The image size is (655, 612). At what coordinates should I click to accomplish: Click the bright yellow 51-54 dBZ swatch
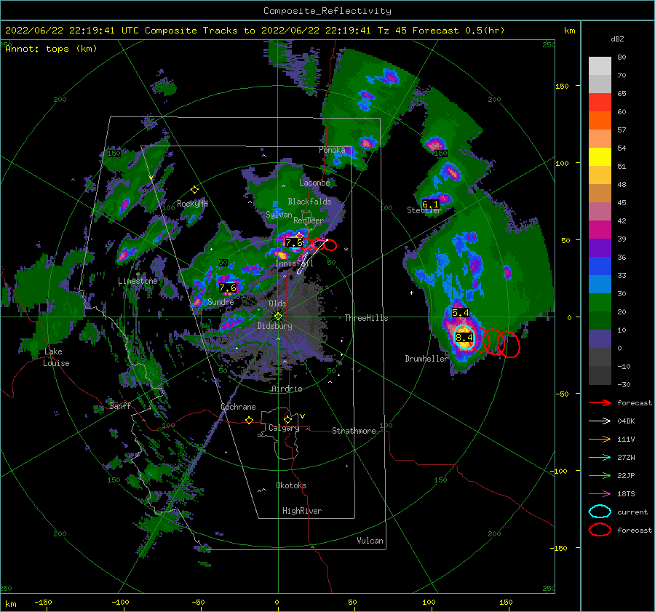[600, 157]
